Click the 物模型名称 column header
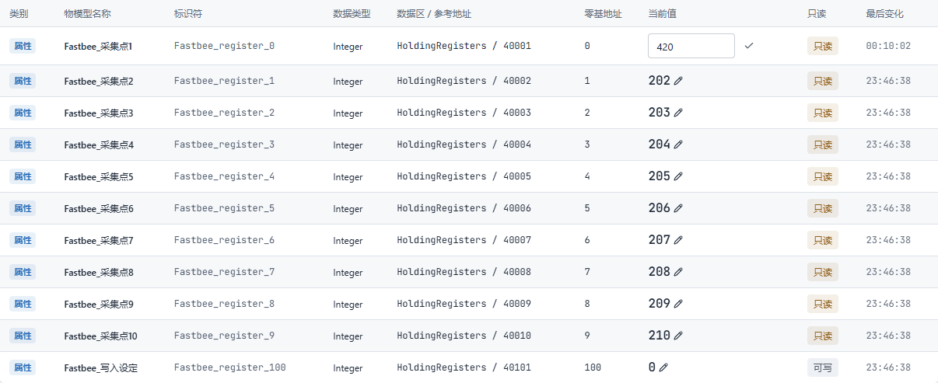Viewport: 938px width, 383px height. (88, 14)
